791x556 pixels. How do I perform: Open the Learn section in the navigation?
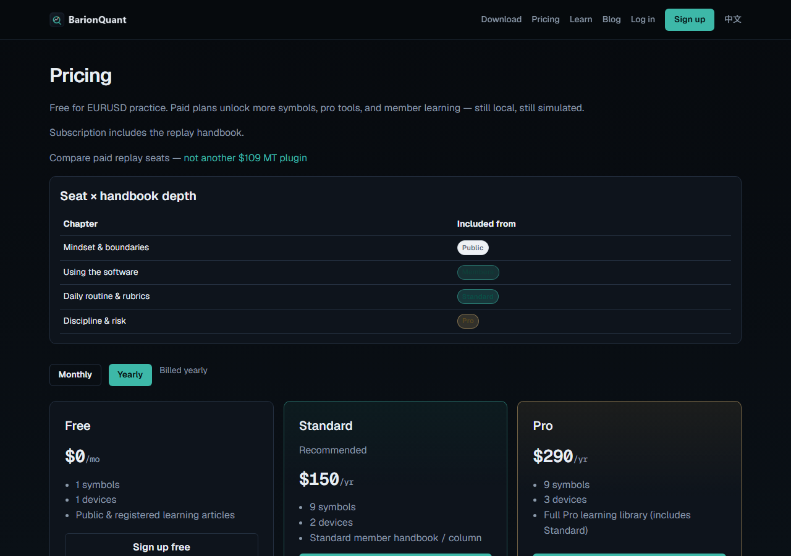(581, 20)
